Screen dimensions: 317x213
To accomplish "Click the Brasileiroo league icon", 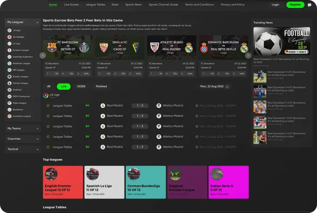I will (x=9, y=110).
